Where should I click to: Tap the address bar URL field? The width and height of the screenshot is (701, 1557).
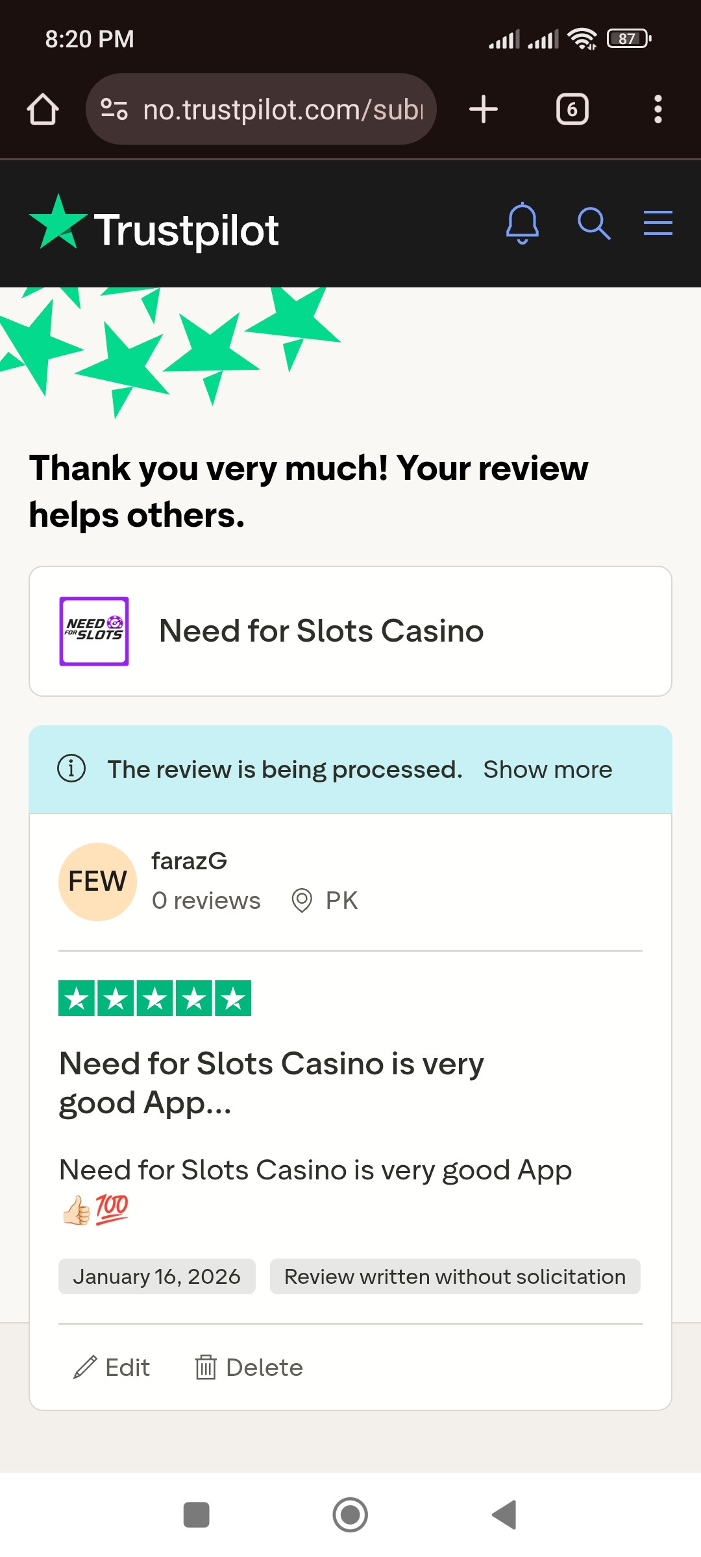[x=283, y=109]
